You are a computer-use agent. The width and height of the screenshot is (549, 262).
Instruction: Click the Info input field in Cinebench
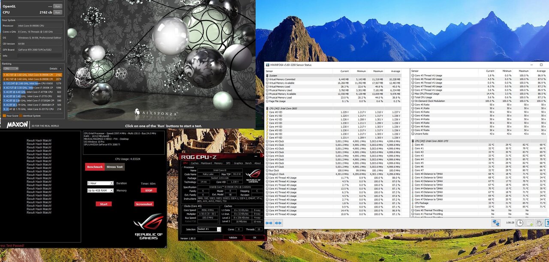(x=40, y=56)
